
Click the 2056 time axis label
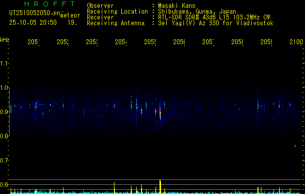coord(179,42)
